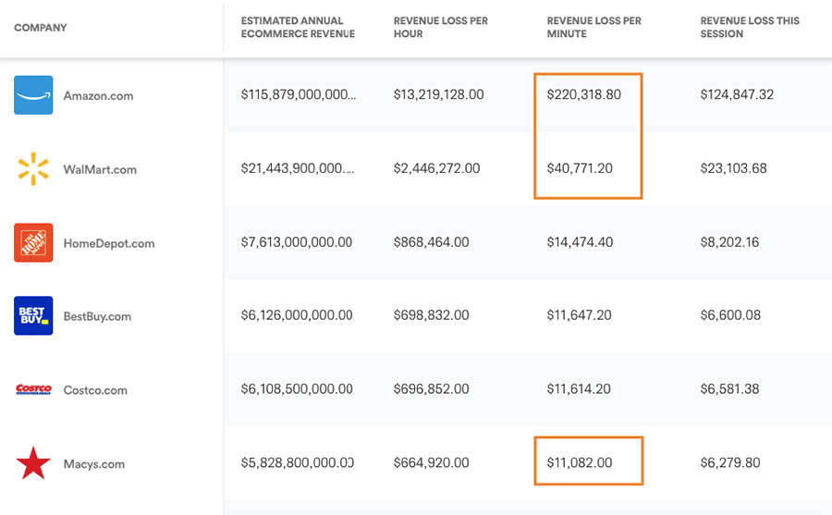Click the Macy's red star logo
This screenshot has height=515, width=832.
tap(33, 463)
